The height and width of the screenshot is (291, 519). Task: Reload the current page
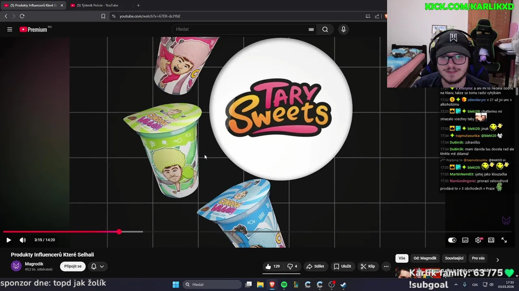[x=22, y=16]
